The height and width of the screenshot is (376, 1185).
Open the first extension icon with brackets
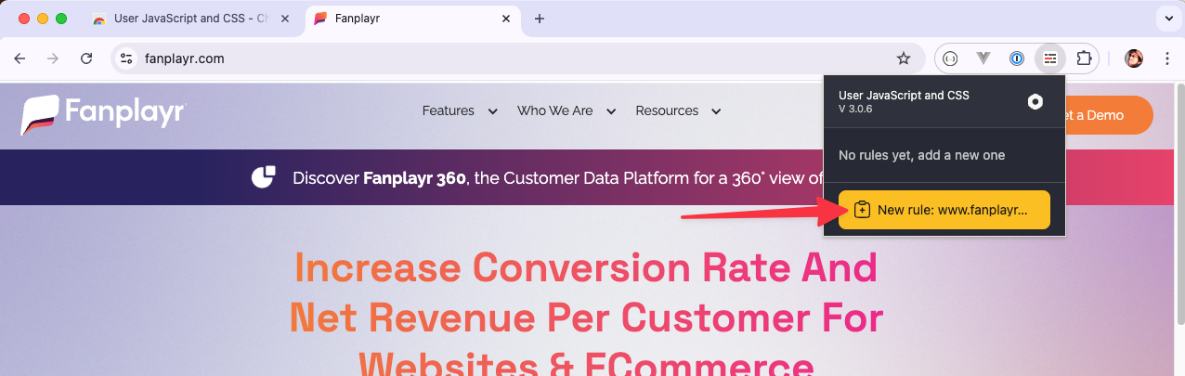point(950,58)
